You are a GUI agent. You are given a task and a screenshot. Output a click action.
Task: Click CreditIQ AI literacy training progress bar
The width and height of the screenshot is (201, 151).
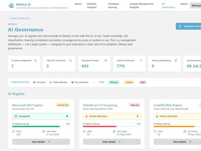pyautogui.click(x=177, y=127)
